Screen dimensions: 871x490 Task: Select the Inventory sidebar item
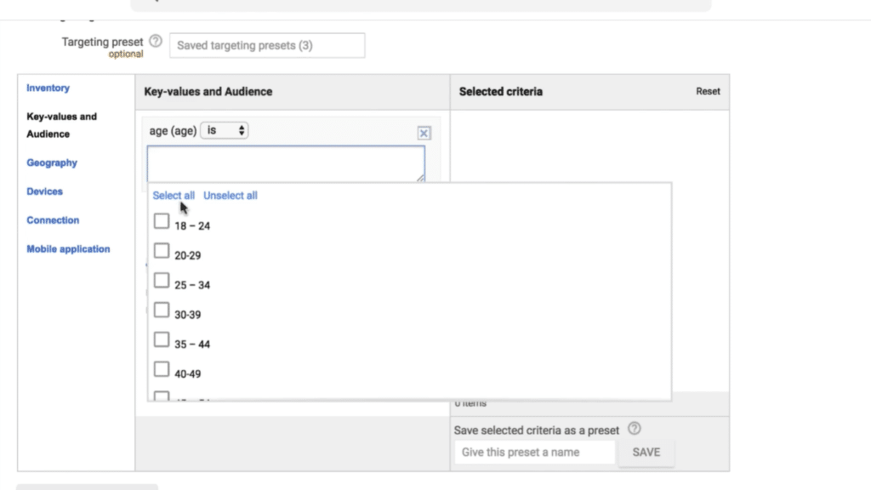pos(48,88)
